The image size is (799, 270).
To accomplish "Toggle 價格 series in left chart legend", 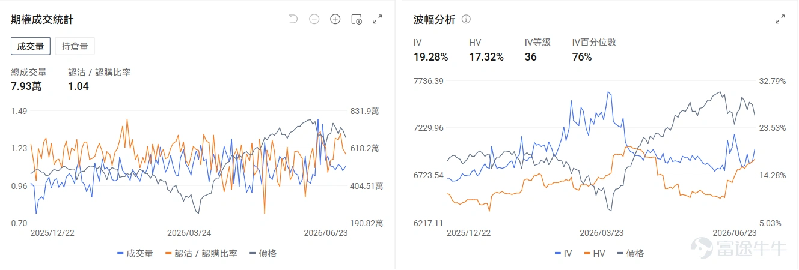I will point(263,253).
